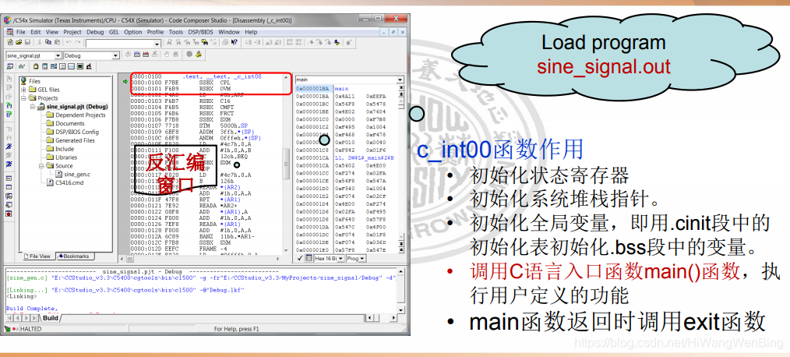Click the Undo arrow icon
Image resolution: width=790 pixels, height=357 pixels.
pos(69,42)
